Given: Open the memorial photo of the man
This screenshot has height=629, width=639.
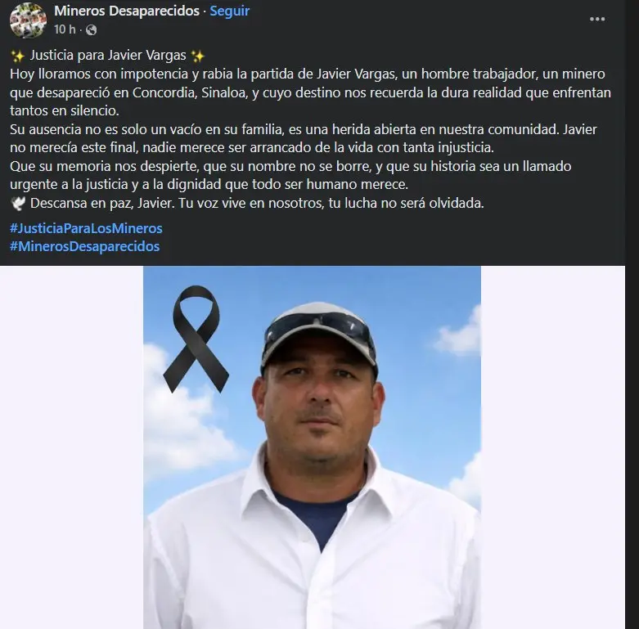Looking at the screenshot, I should [312, 447].
